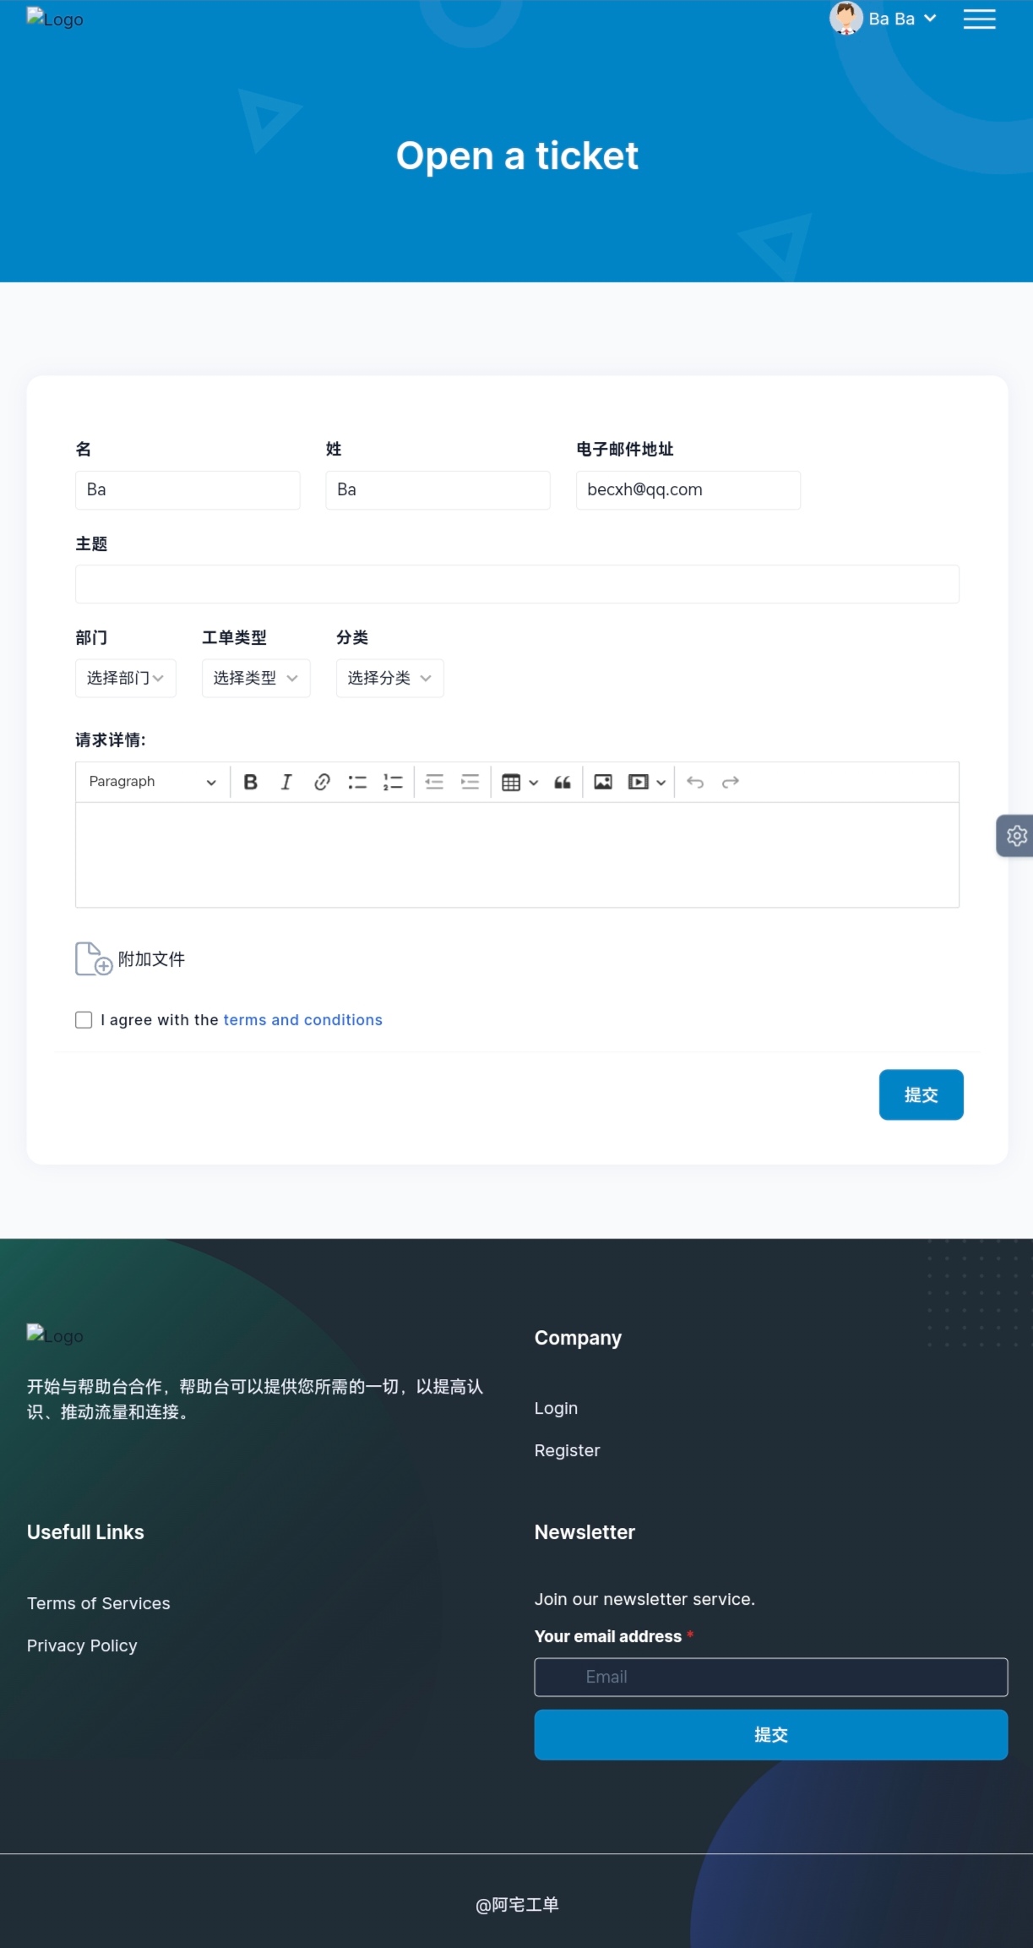Insert a block quote
Image resolution: width=1033 pixels, height=1948 pixels.
point(563,782)
